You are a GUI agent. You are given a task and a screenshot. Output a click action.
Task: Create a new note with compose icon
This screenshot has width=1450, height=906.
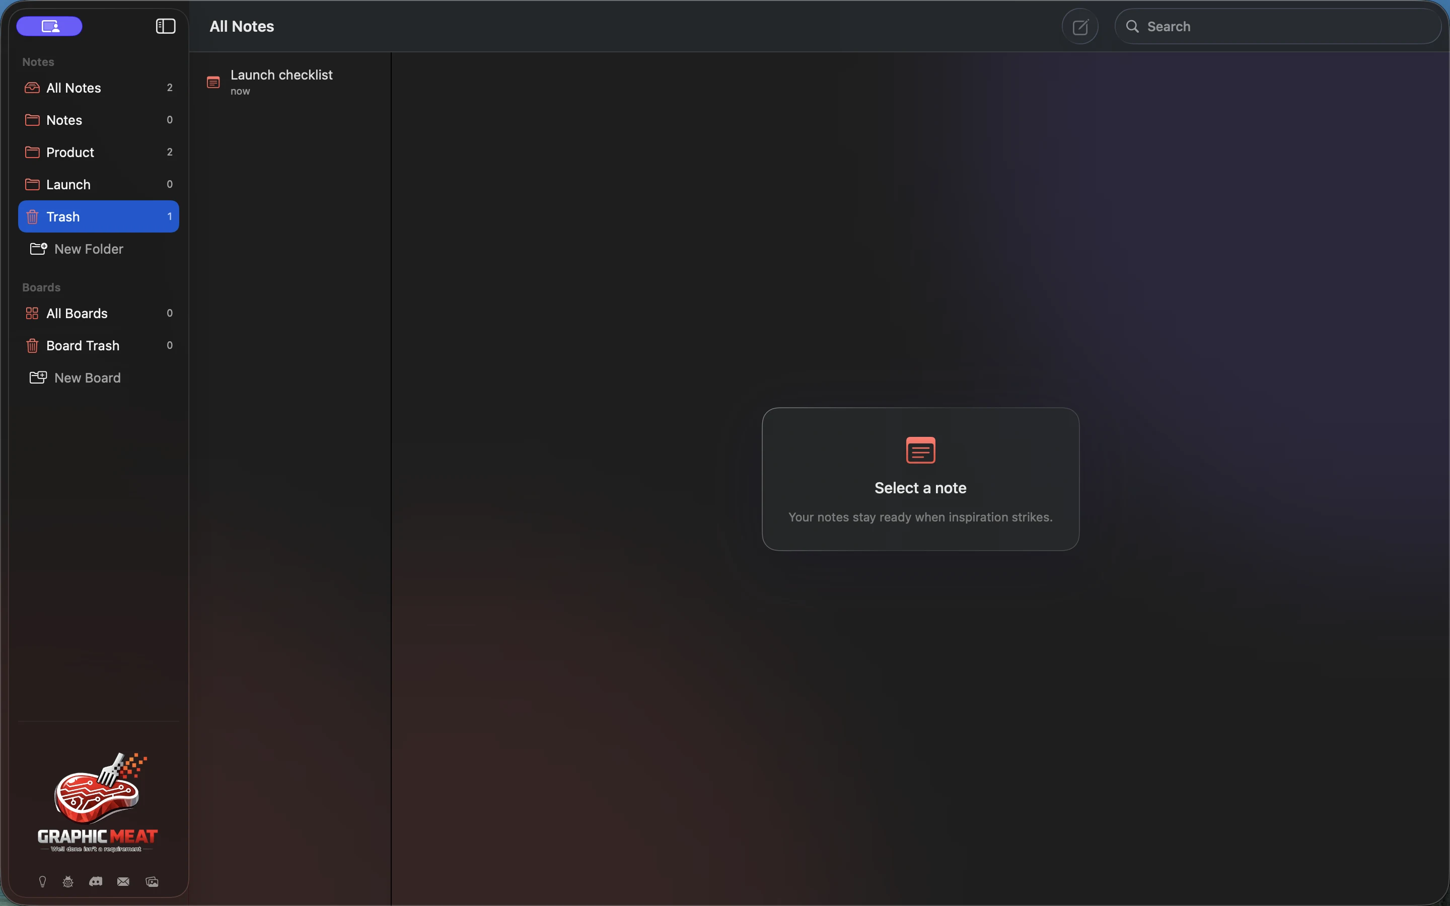[1080, 27]
